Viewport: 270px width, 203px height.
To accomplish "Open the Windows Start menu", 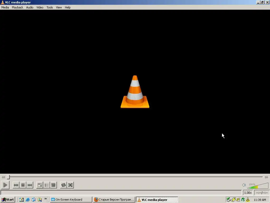I will (8, 200).
